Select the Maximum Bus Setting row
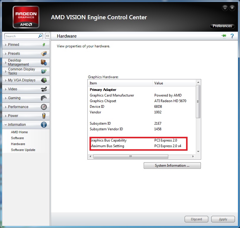Image resolution: width=240 pixels, height=228 pixels. pos(142,146)
